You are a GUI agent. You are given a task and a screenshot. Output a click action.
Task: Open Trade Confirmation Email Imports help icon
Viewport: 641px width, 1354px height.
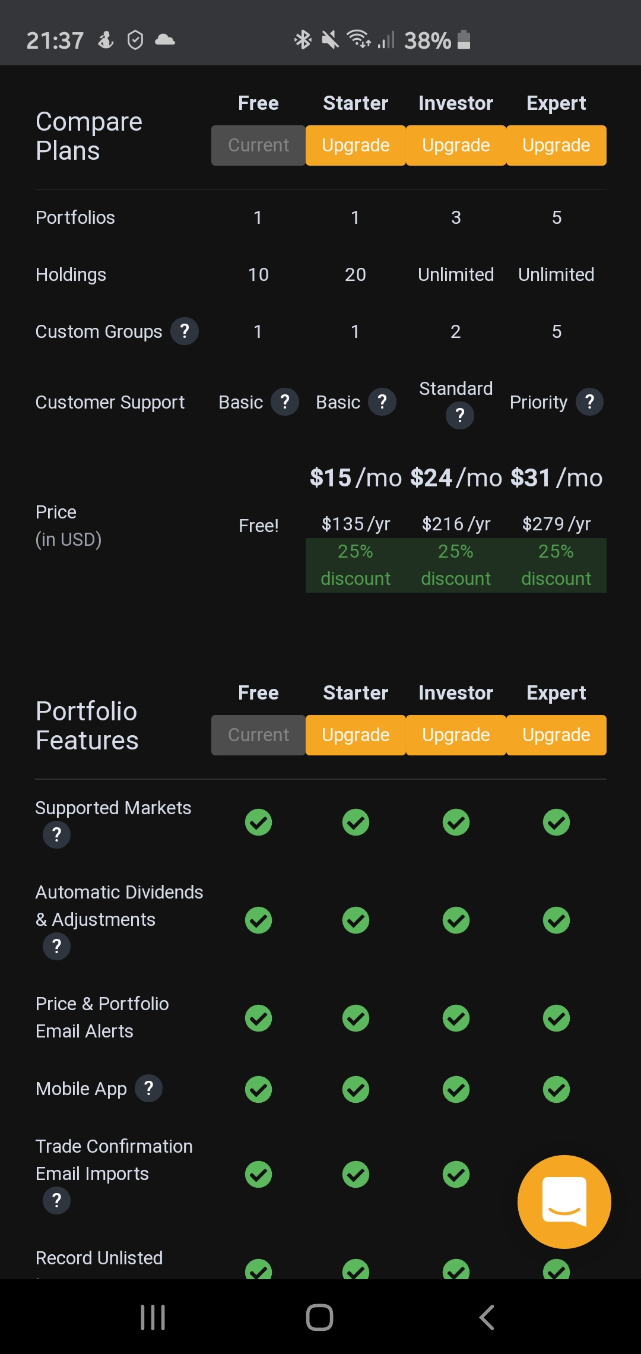coord(56,1201)
